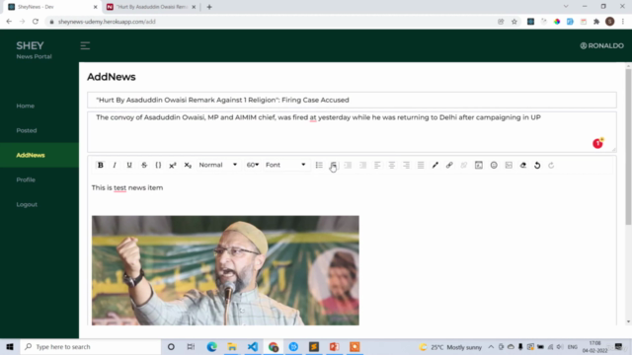Open the Normal block type dropdown
The height and width of the screenshot is (355, 632).
(x=217, y=165)
